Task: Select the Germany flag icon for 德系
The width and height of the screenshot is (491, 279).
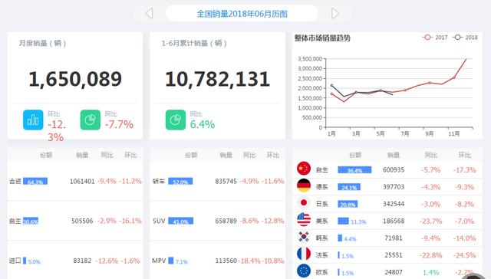Action: point(304,185)
